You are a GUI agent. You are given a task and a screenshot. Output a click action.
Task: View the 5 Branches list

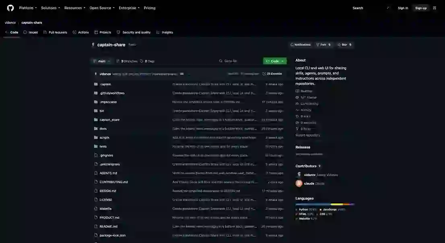click(127, 61)
